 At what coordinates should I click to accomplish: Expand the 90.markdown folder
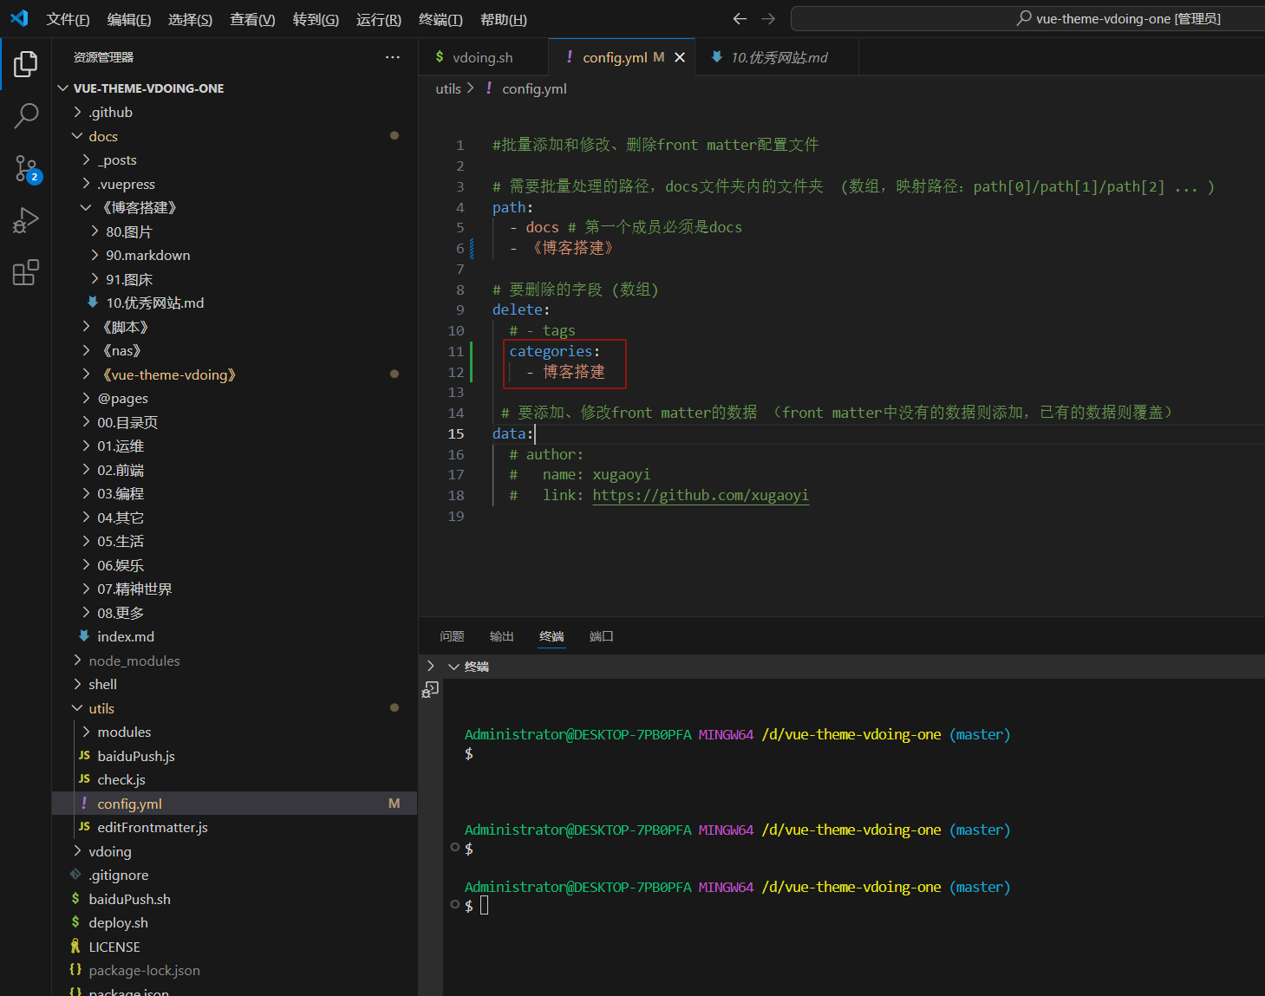pyautogui.click(x=234, y=255)
